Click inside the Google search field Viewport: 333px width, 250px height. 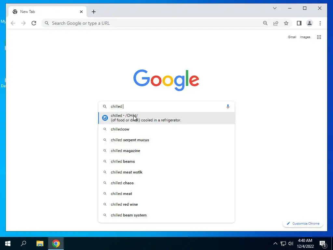point(166,106)
